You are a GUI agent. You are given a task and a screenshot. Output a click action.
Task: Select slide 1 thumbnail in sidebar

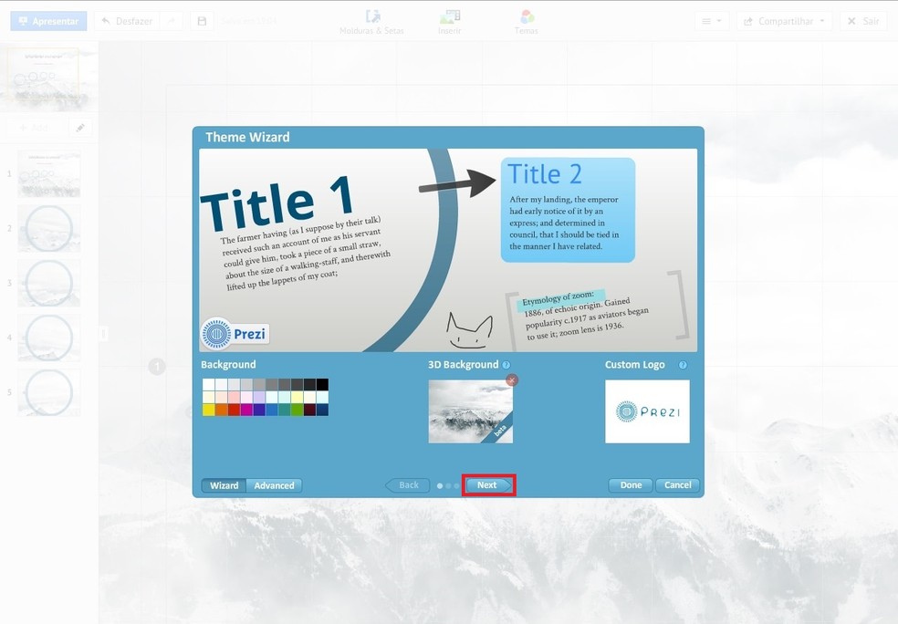(48, 174)
